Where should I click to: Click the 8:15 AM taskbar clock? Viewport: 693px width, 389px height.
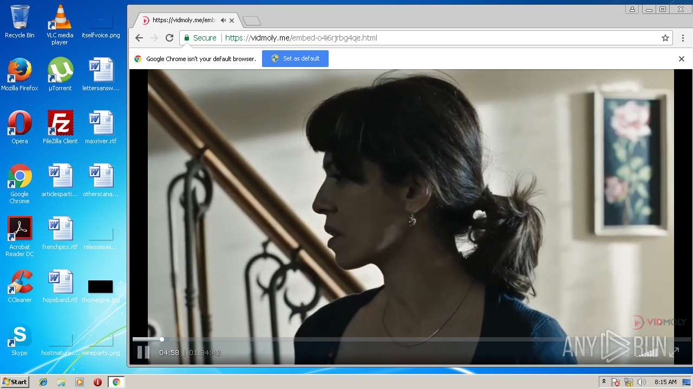pos(665,382)
